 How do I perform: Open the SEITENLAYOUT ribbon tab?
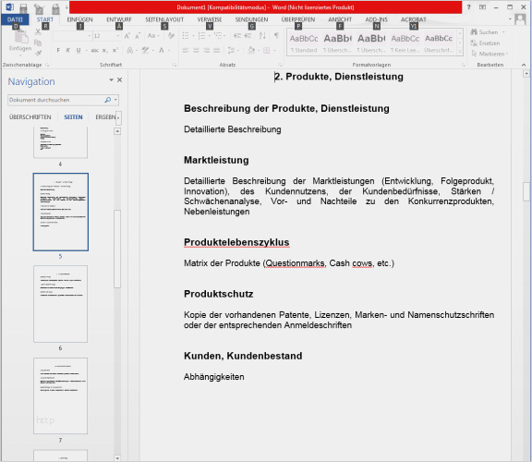pyautogui.click(x=164, y=19)
